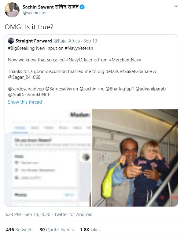Open the #NavyOfficer hashtag
The width and height of the screenshot is (184, 238).
79,60
